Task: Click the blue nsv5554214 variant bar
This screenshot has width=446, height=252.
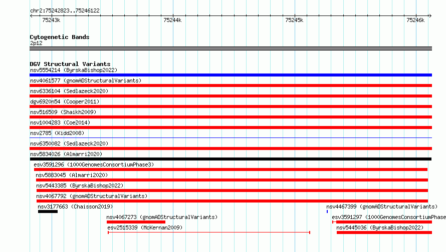Action: (x=231, y=75)
